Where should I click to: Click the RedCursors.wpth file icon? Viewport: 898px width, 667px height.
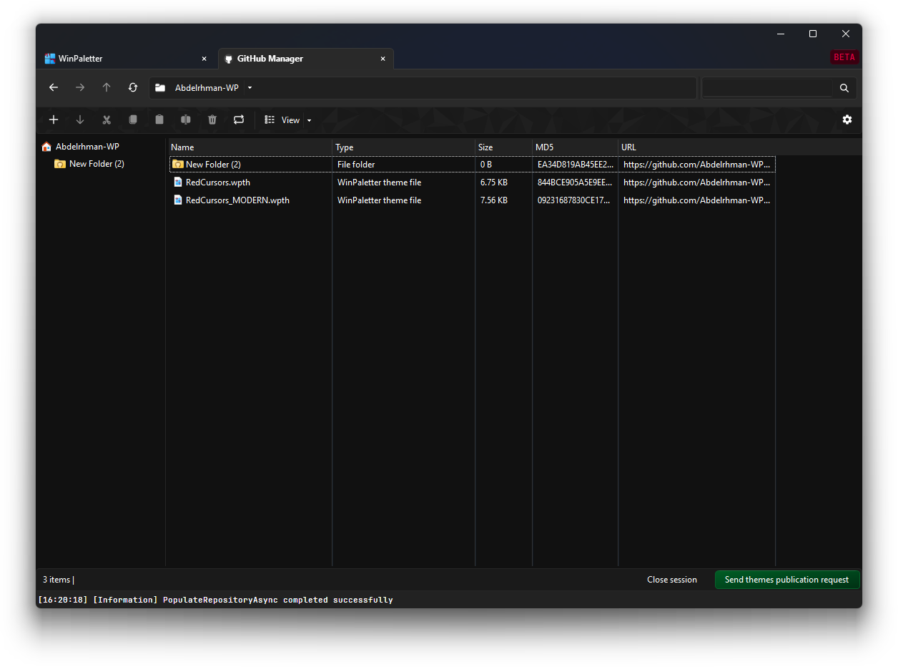pos(178,182)
